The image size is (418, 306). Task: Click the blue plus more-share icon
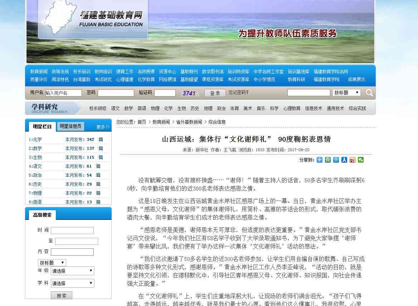320,160
